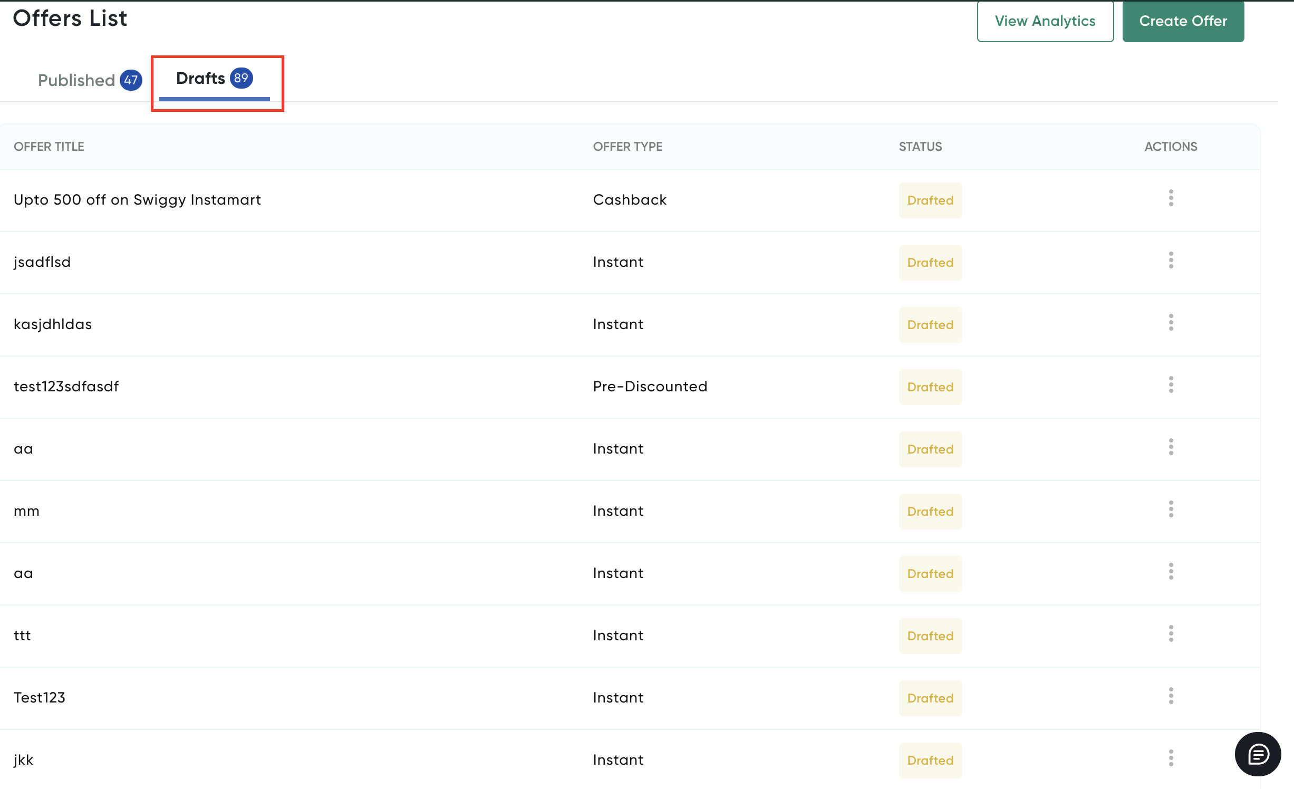
Task: Open actions menu for Test123 offer
Action: point(1171,696)
